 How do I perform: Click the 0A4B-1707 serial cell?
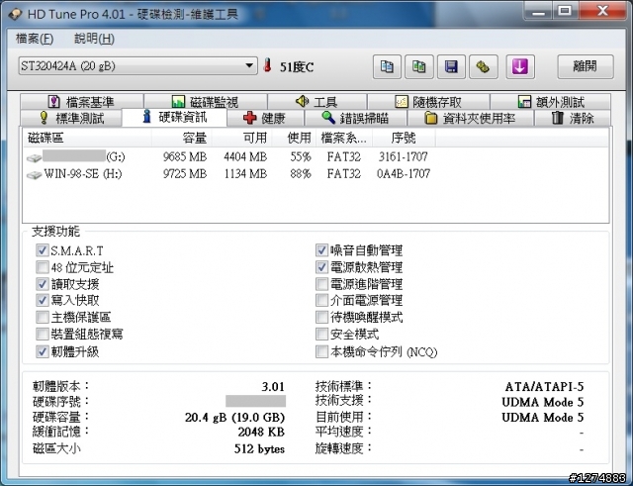tap(404, 174)
